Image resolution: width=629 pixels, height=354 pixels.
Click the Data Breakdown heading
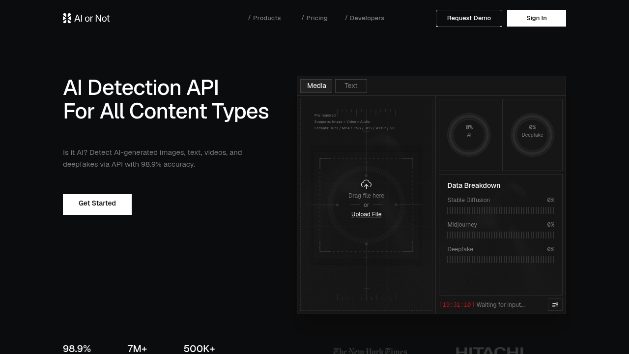(474, 186)
